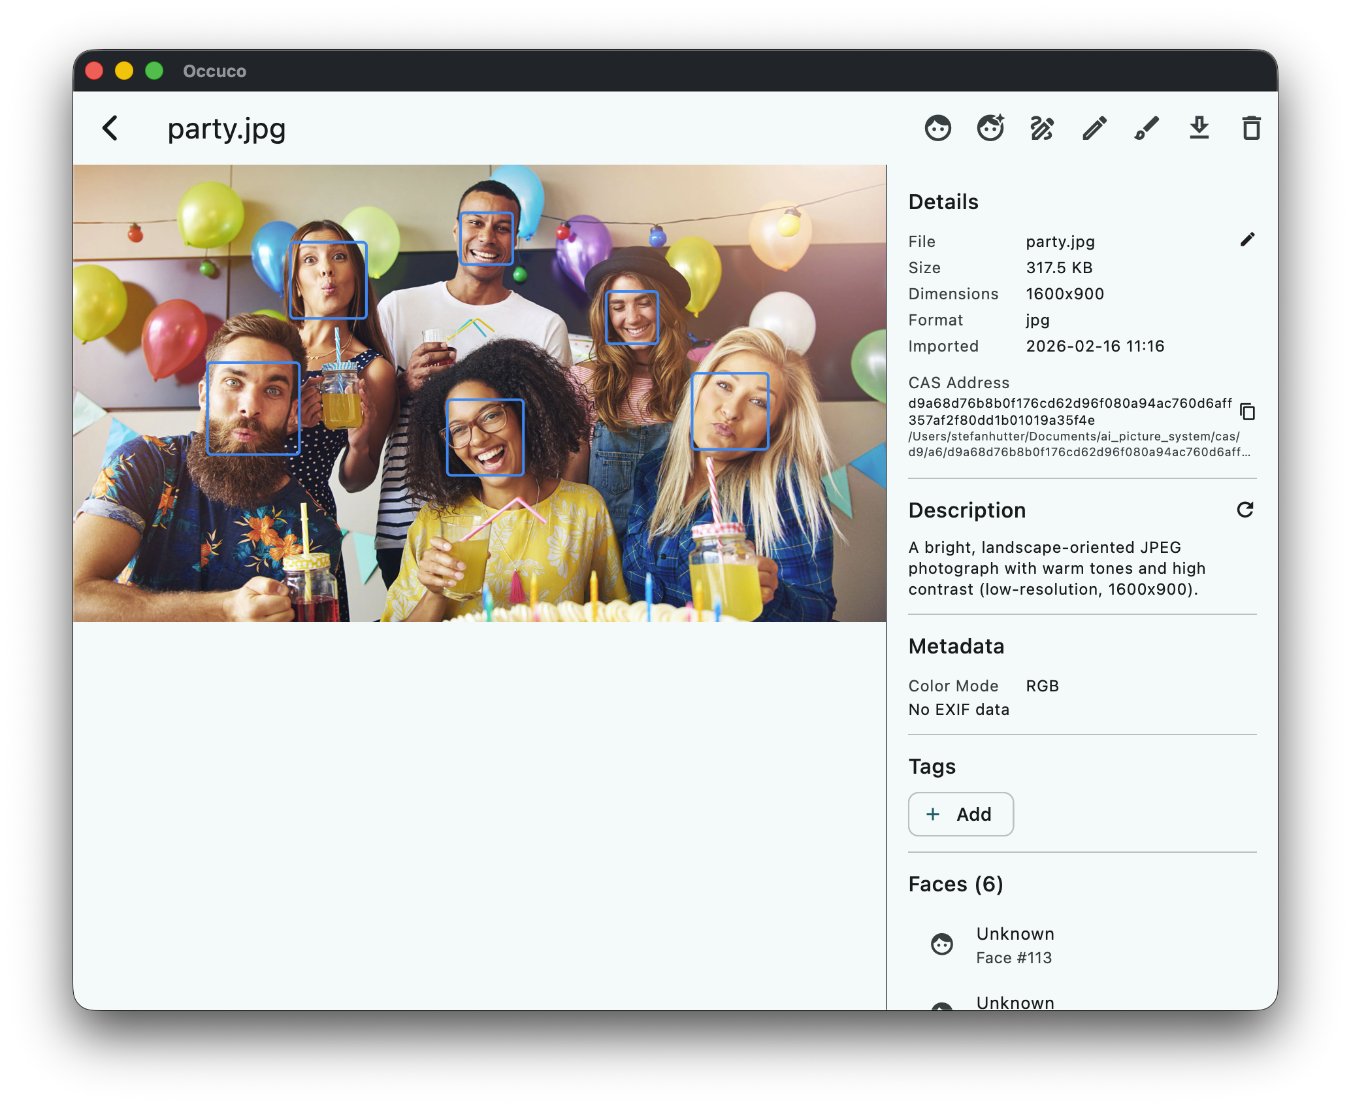Click the blonde woman's face box
Screen dimensions: 1351x1107
730,411
